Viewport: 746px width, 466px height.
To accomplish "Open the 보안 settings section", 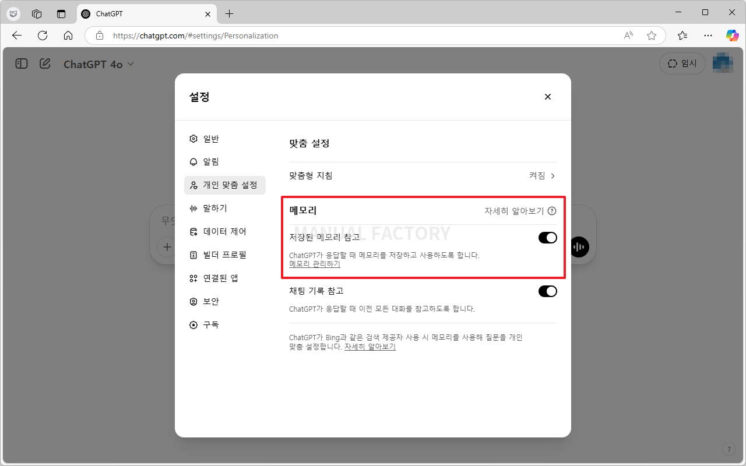I will point(224,302).
